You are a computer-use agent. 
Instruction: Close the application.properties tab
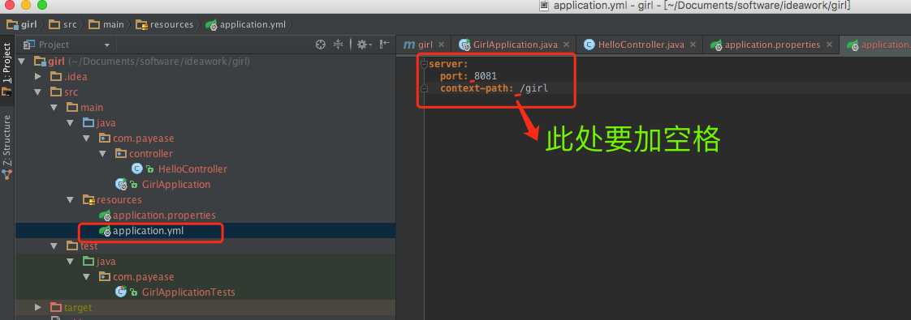tap(829, 45)
